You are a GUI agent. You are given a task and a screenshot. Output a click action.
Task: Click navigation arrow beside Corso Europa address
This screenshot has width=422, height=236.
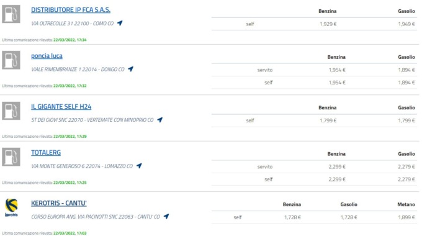click(166, 216)
